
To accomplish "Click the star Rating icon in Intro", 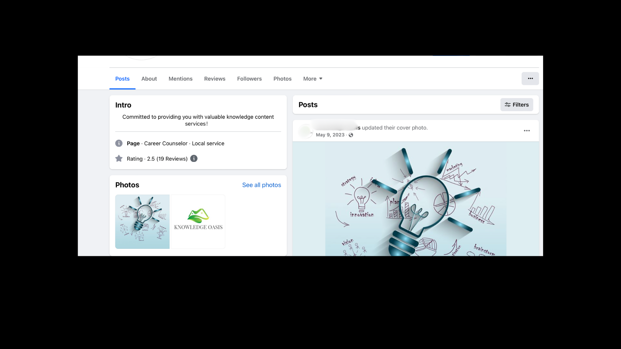I will click(x=119, y=159).
